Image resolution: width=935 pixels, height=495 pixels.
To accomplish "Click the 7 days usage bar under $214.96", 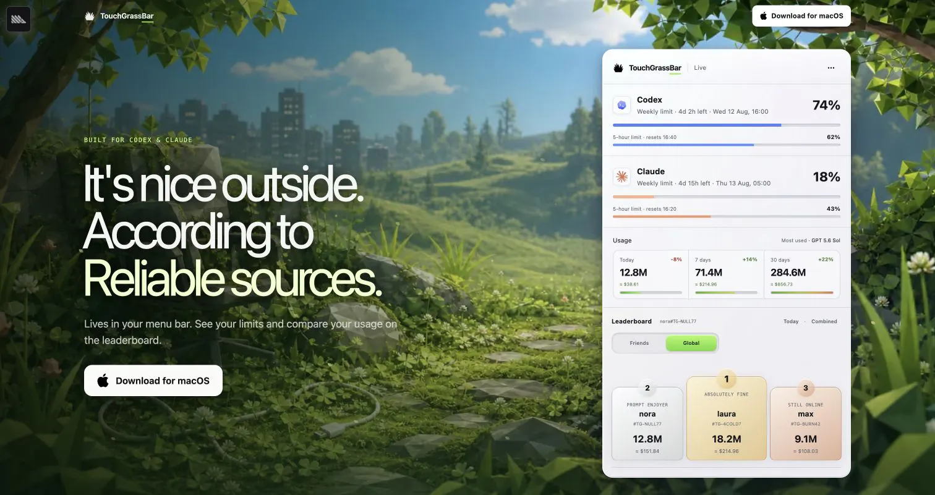I will (x=727, y=292).
